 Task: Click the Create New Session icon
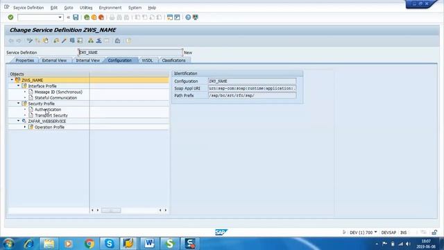[x=169, y=17]
